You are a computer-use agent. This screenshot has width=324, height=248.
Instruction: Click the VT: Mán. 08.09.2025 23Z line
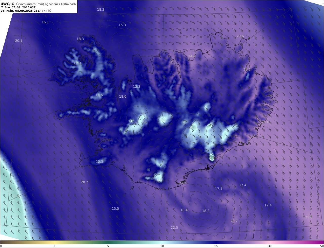pos(26,11)
